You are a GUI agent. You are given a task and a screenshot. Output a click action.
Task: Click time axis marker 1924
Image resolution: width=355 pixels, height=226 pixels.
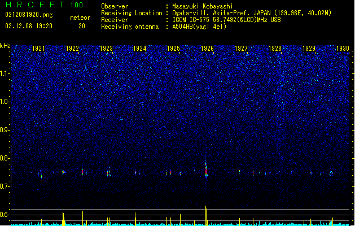140,49
